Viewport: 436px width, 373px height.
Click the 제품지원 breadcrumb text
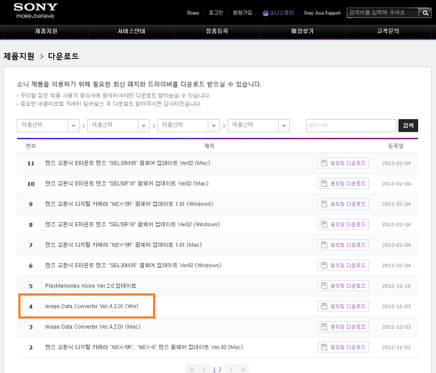click(19, 56)
